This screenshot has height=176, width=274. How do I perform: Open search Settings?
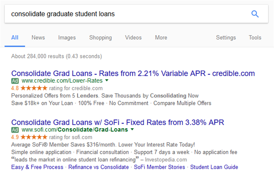[x=226, y=38]
